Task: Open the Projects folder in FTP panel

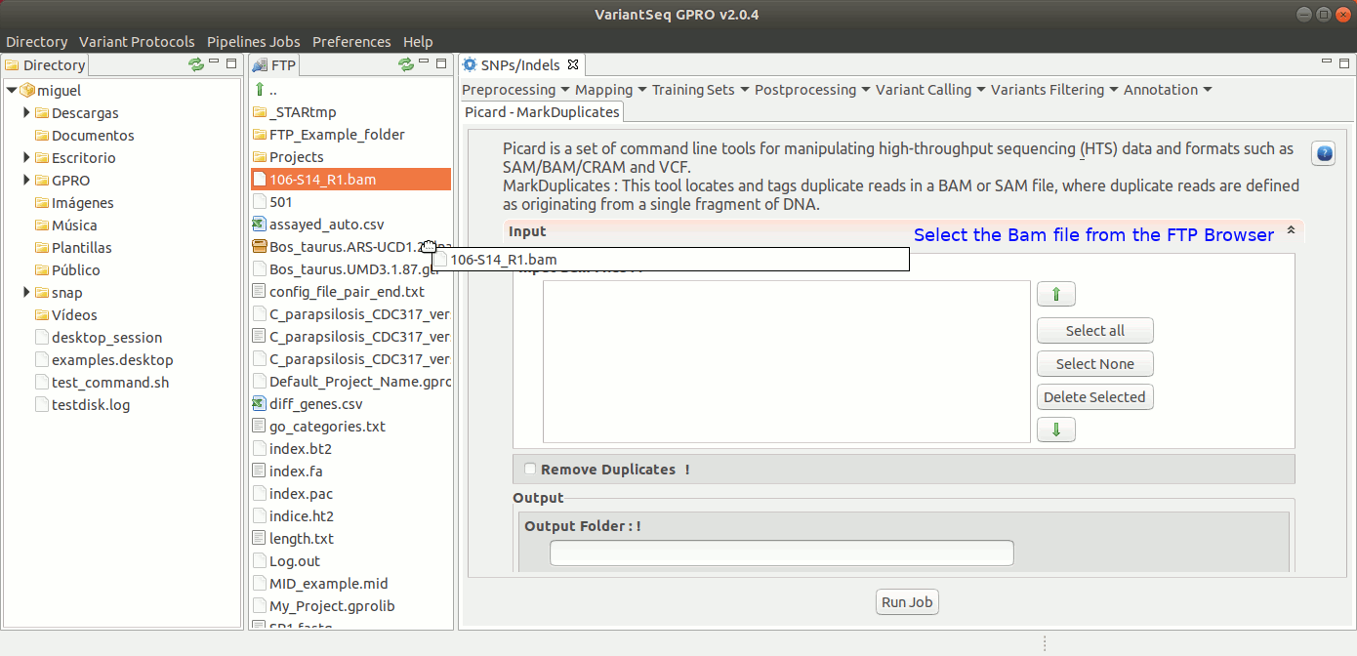Action: pyautogui.click(x=296, y=157)
